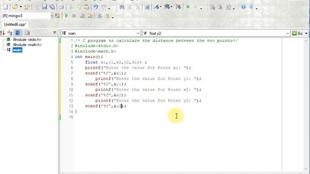Switch to Untitled6.cpp tab
The image size is (310, 174).
click(x=15, y=25)
